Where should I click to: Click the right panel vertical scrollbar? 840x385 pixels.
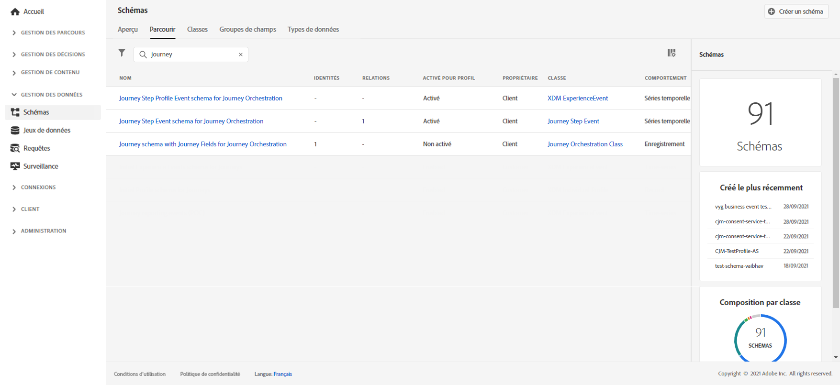[x=836, y=191]
